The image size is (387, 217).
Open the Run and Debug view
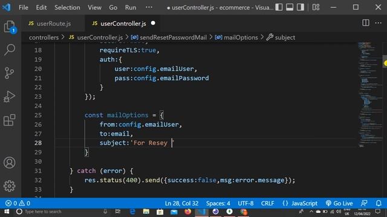point(10,96)
